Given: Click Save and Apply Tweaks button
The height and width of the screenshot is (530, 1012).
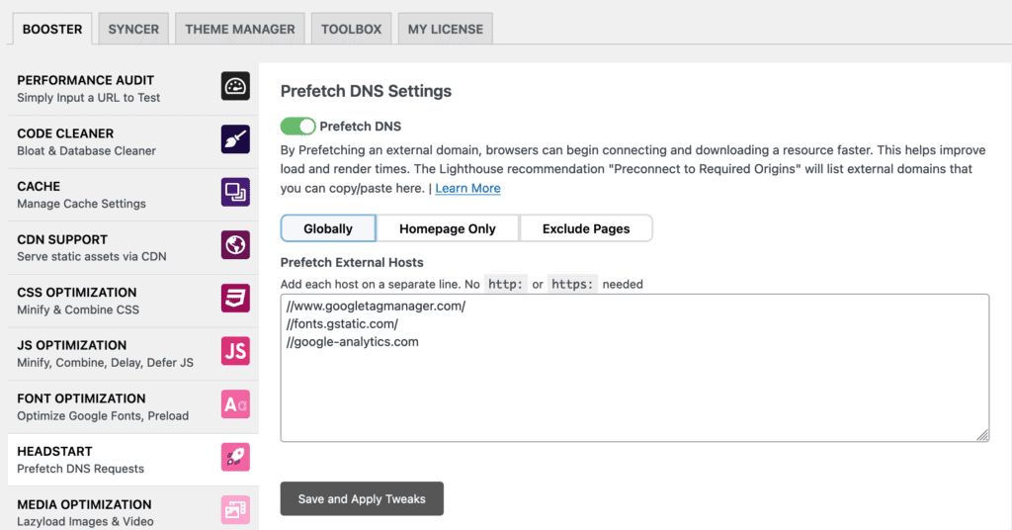Looking at the screenshot, I should click(x=362, y=498).
